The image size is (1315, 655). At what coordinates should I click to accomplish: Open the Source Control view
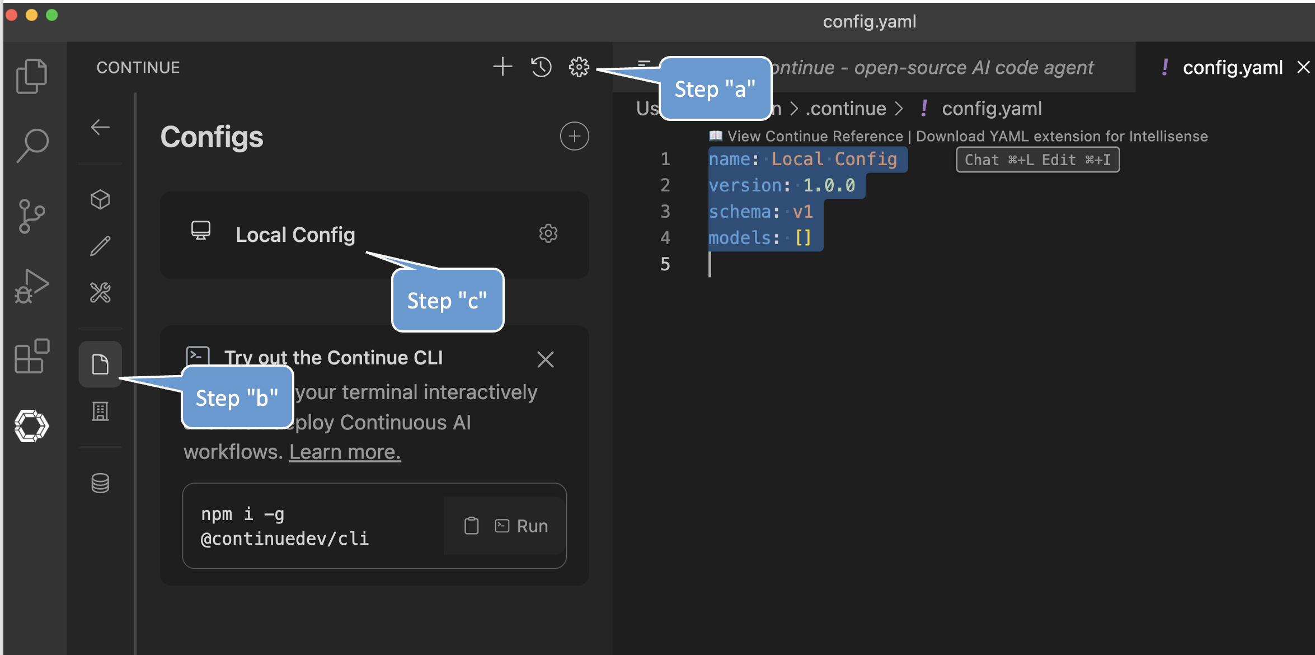[x=31, y=216]
